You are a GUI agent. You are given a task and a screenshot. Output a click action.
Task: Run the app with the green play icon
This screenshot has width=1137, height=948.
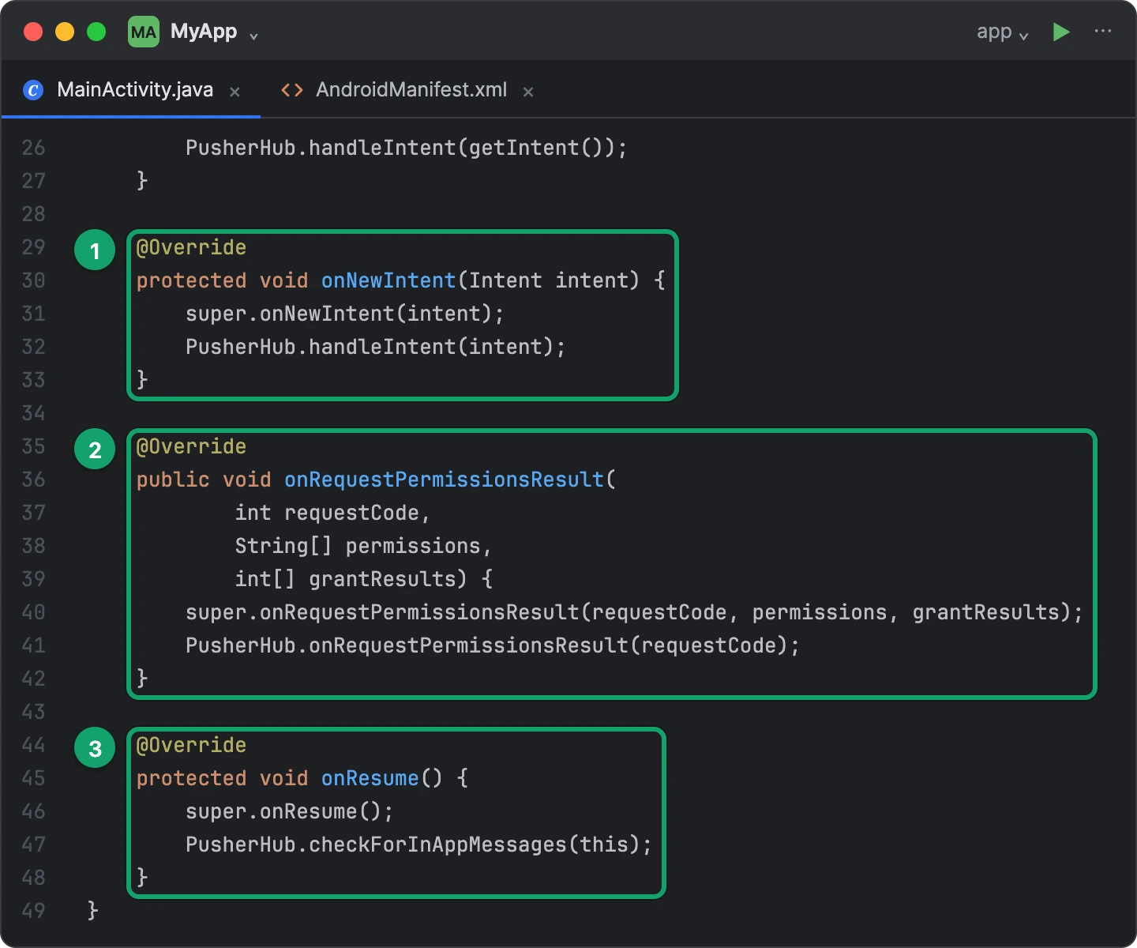point(1061,32)
